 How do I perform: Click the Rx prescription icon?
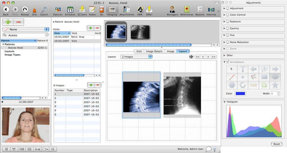(101, 11)
